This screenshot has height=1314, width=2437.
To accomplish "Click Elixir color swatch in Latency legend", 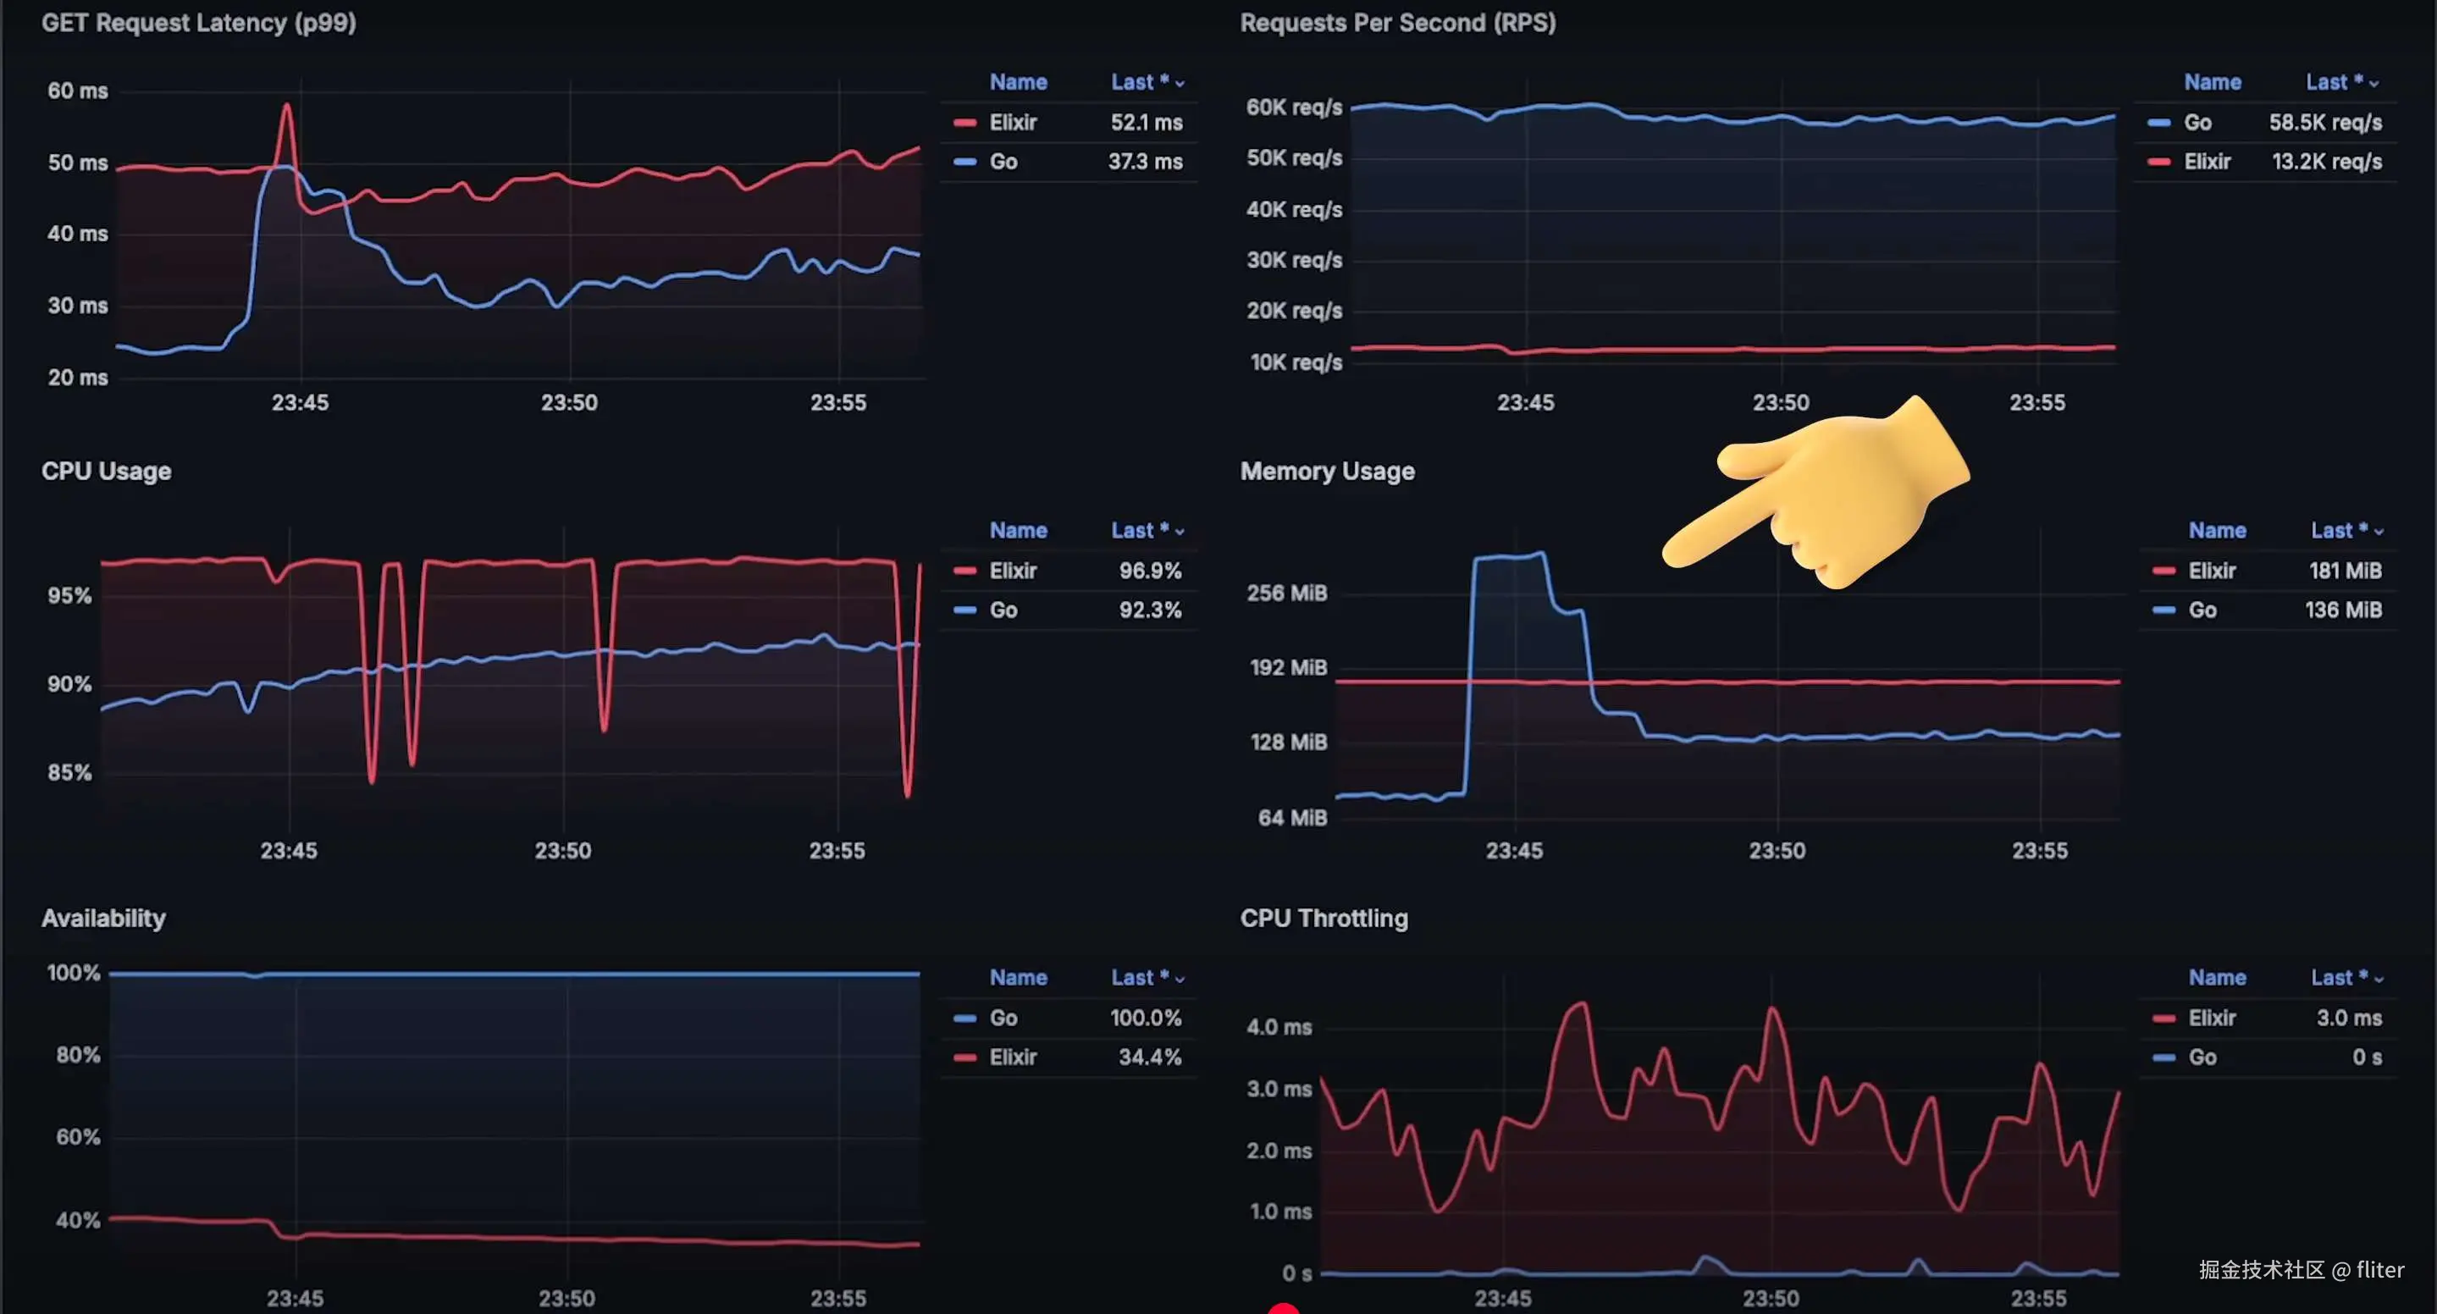I will coord(964,123).
